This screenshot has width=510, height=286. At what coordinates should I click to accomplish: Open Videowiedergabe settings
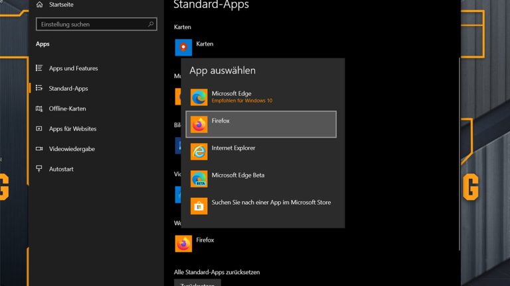point(72,149)
